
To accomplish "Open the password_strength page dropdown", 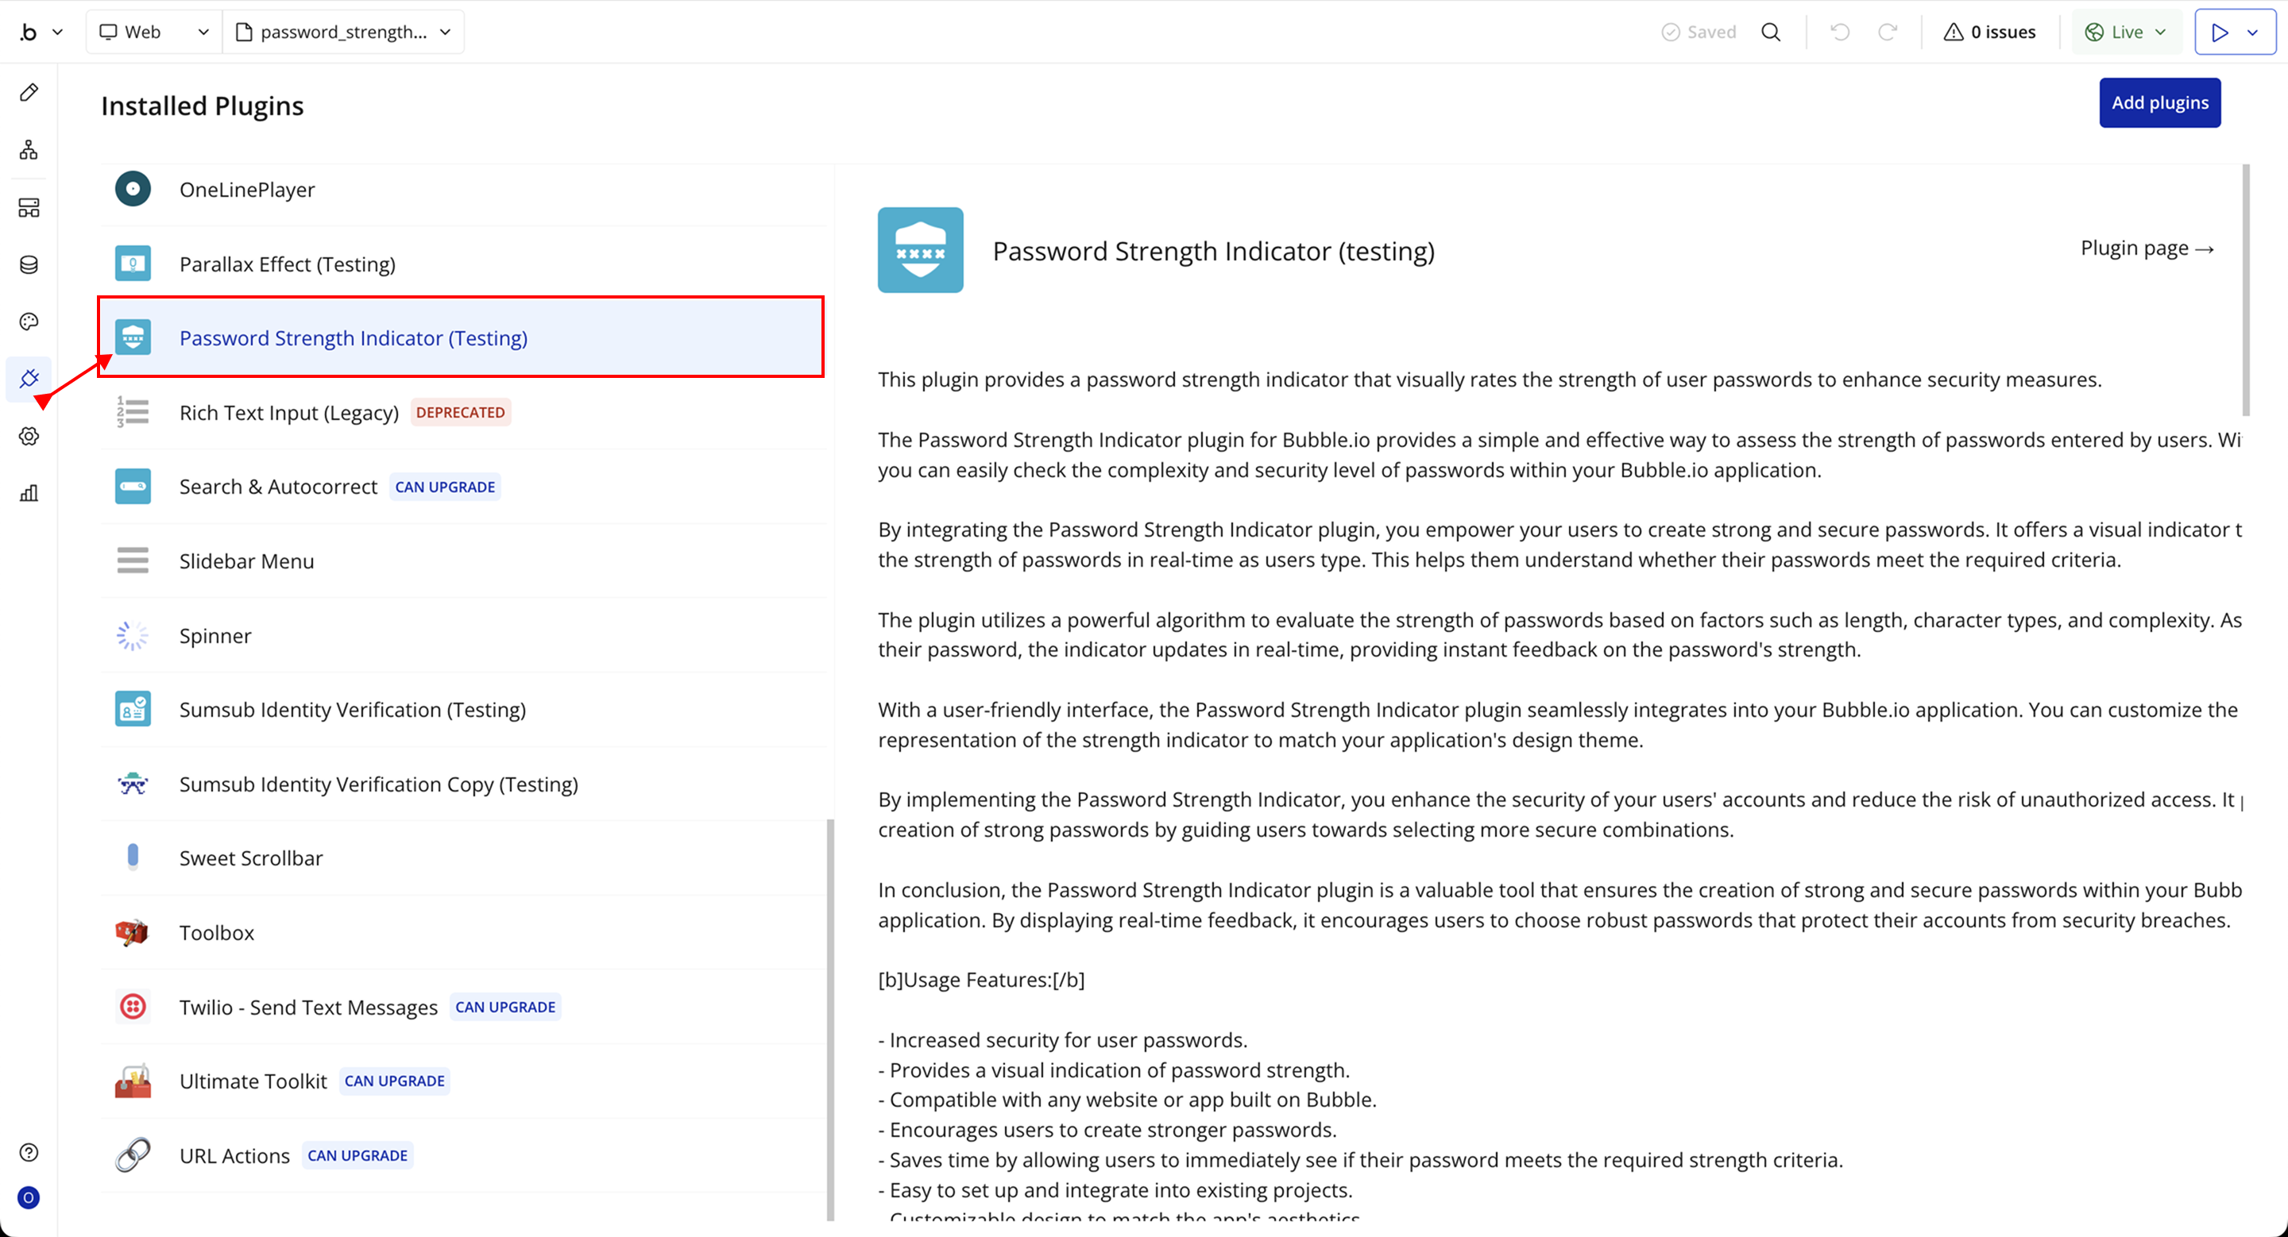I will click(x=343, y=32).
